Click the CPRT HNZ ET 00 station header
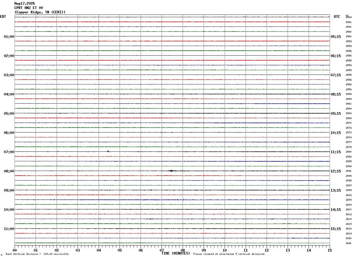 [x=29, y=8]
